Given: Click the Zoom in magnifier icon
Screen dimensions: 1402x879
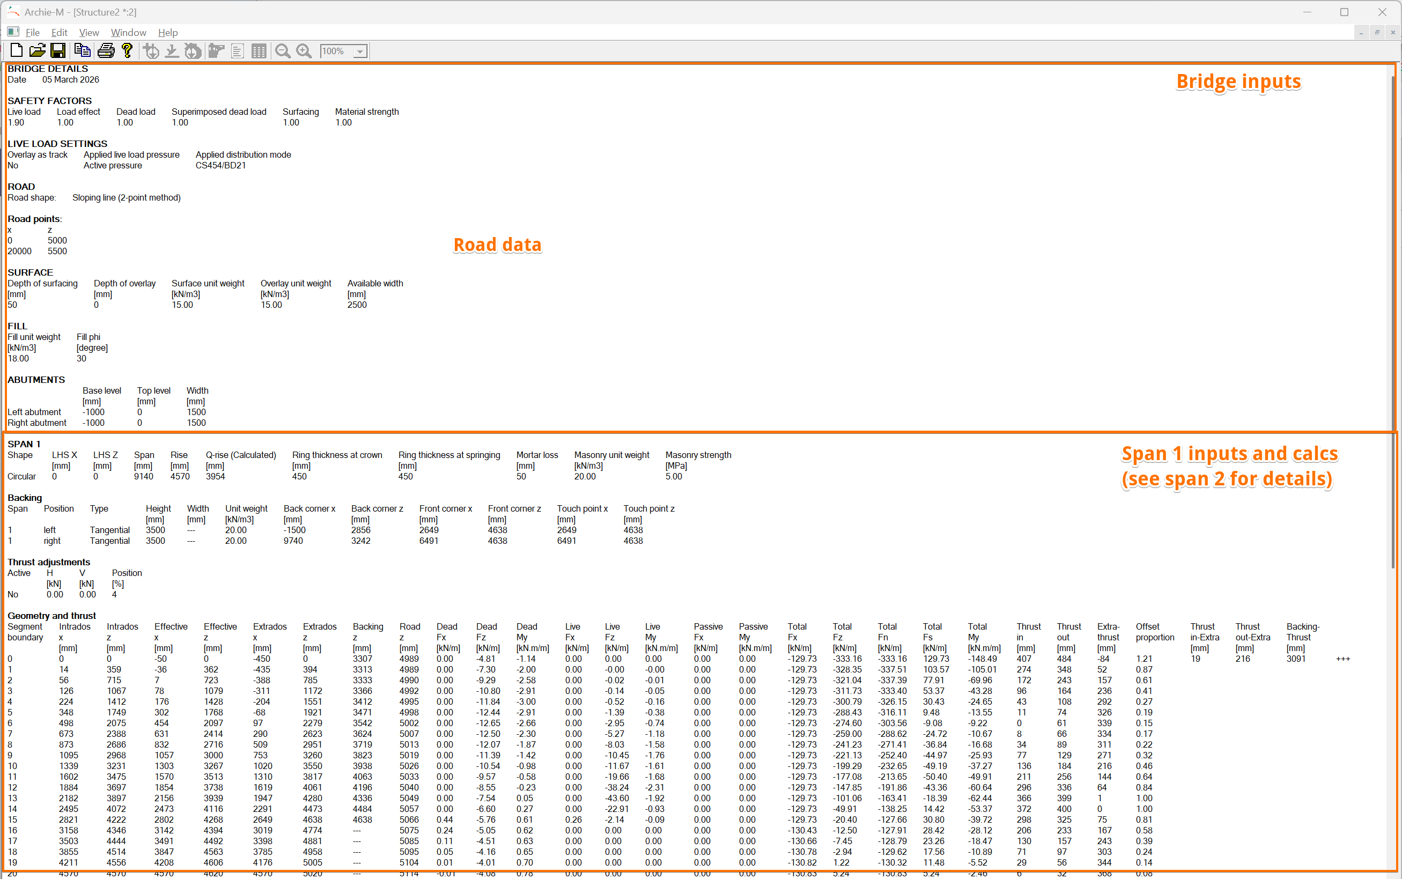Looking at the screenshot, I should (x=304, y=51).
